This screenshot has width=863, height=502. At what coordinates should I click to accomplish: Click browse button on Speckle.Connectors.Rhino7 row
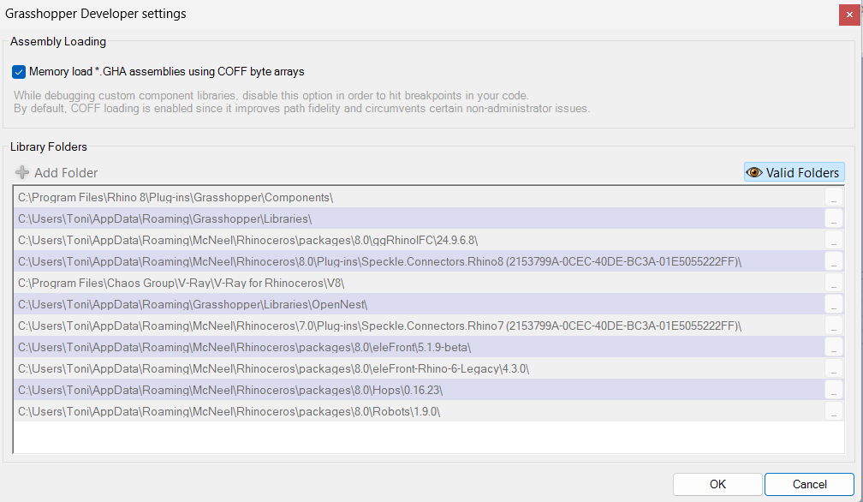(x=834, y=326)
